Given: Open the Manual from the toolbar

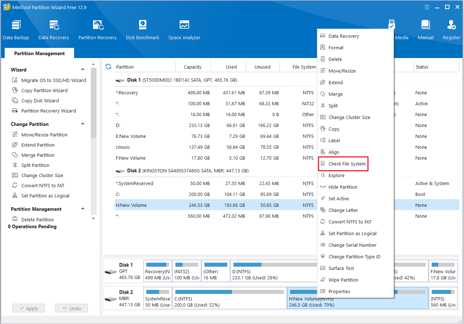Looking at the screenshot, I should [426, 30].
